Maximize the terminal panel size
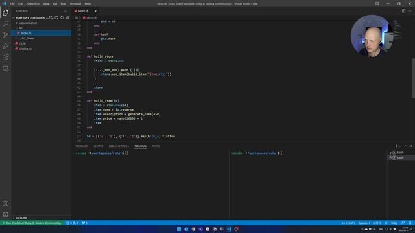 pos(405,146)
